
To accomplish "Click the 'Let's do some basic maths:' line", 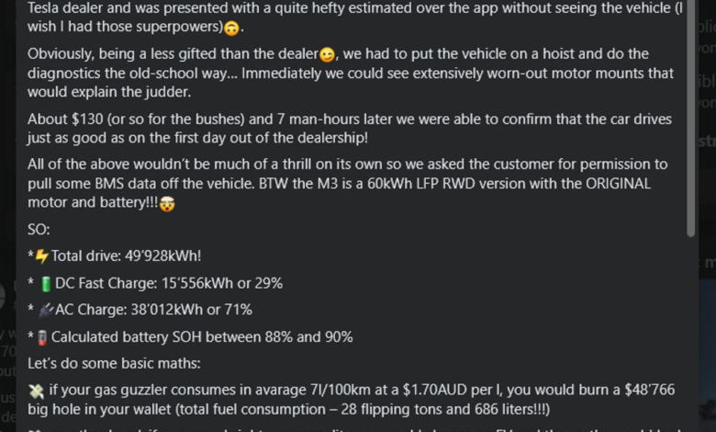I will pyautogui.click(x=114, y=363).
